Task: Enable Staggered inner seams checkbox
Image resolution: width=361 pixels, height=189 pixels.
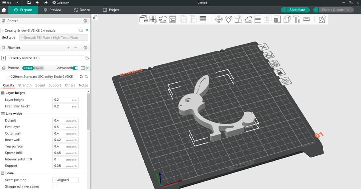Action: click(54, 186)
